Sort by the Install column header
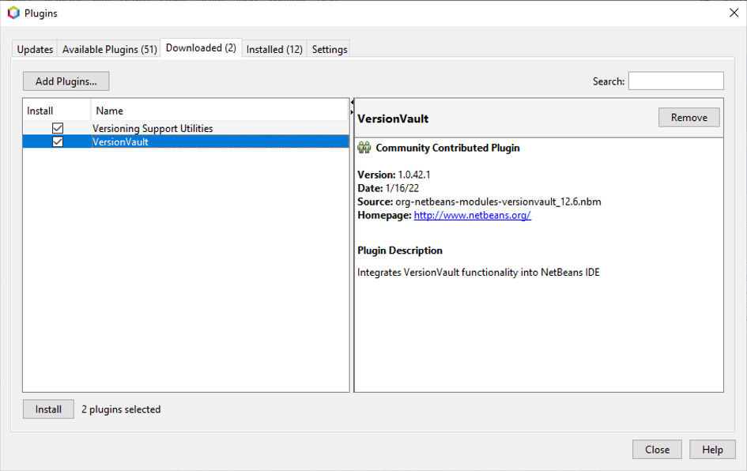 click(x=56, y=111)
